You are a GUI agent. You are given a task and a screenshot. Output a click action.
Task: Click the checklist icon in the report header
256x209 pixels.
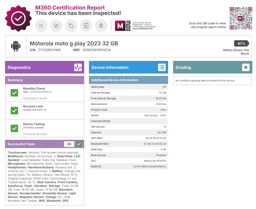(x=41, y=26)
